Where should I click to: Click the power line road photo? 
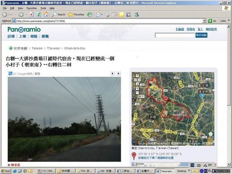click(64, 119)
